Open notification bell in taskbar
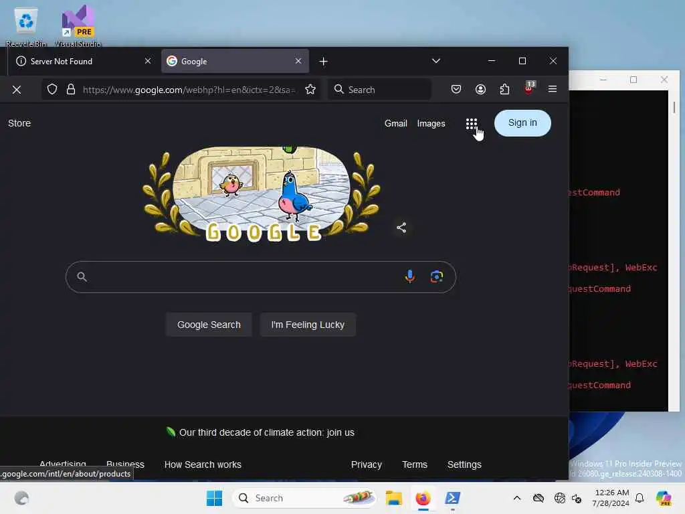Viewport: 685px width, 514px height. [640, 498]
